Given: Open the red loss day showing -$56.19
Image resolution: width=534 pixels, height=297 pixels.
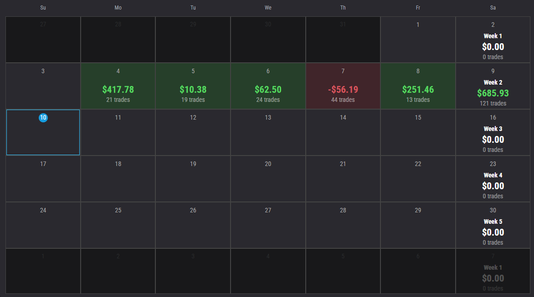Looking at the screenshot, I should pos(343,86).
